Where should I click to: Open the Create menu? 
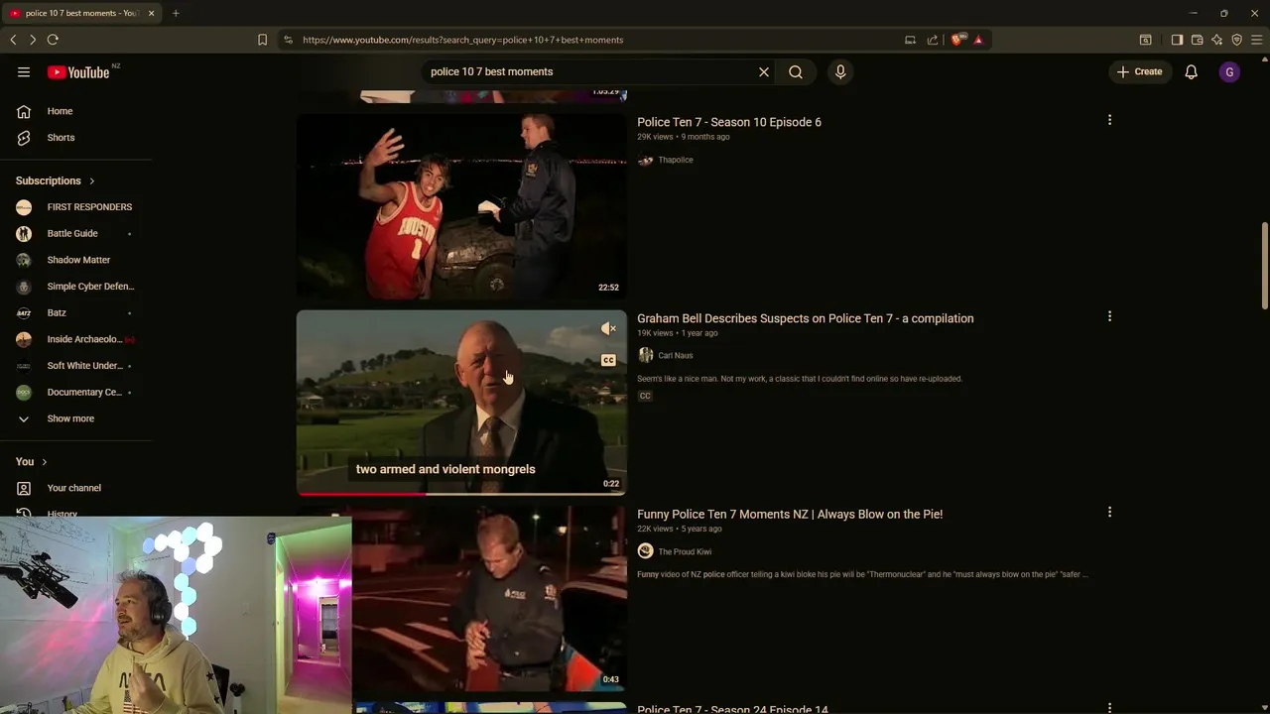click(x=1140, y=71)
